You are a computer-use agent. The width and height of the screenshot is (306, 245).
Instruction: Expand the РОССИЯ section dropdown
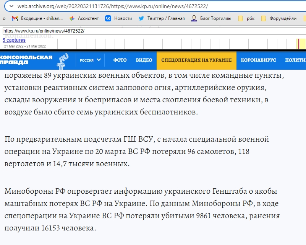[91, 60]
